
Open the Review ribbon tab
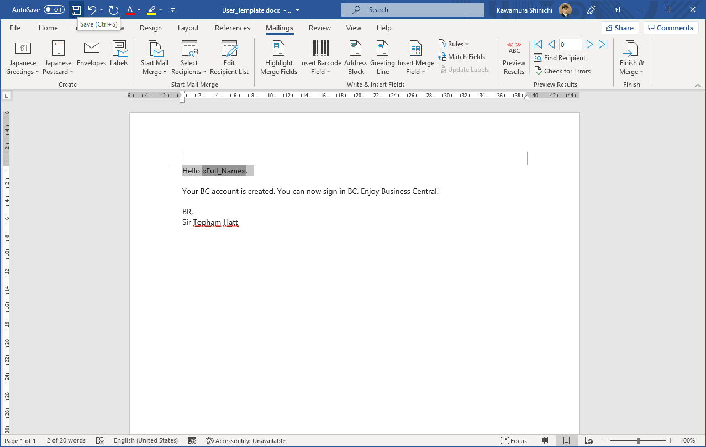[319, 28]
